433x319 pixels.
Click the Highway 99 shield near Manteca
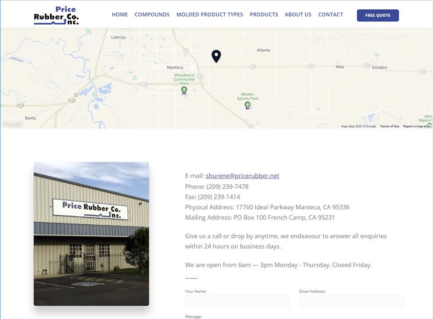187,51
